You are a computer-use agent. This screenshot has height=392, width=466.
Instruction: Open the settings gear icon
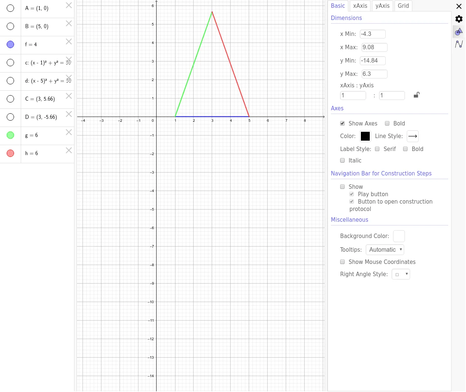(459, 19)
